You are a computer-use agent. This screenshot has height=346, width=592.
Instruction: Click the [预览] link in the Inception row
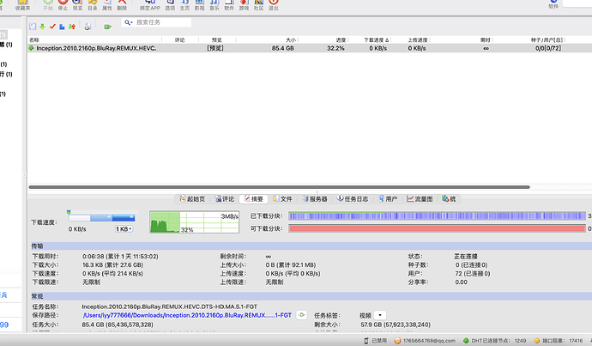click(x=215, y=48)
